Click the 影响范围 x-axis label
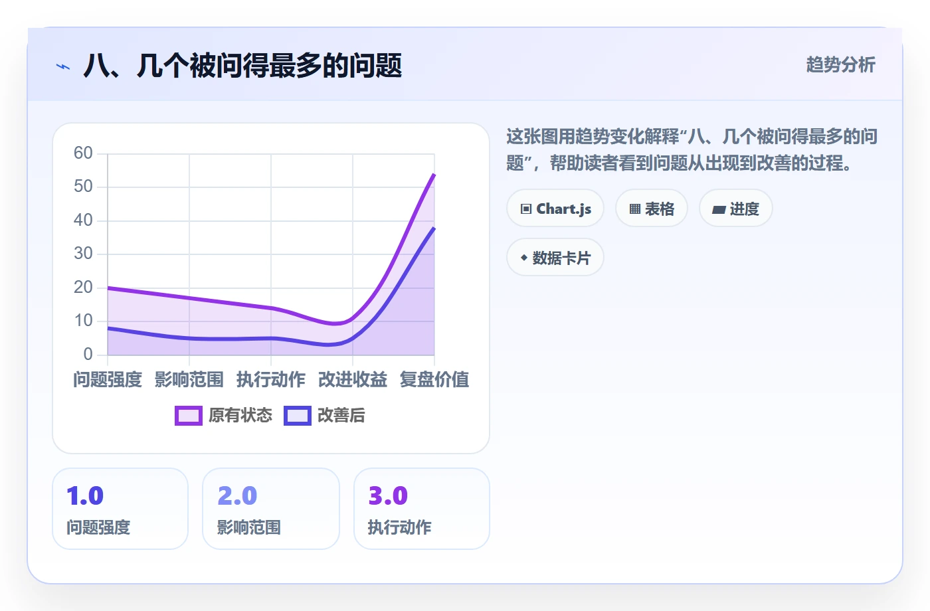930x611 pixels. pyautogui.click(x=189, y=380)
